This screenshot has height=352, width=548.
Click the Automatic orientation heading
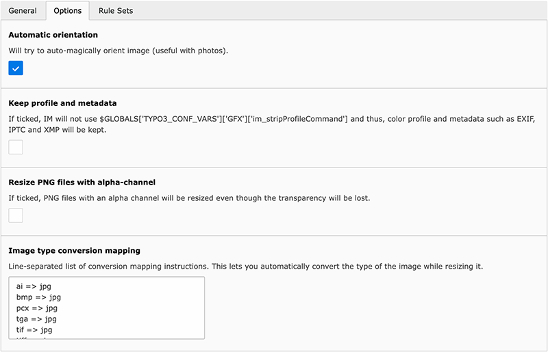(x=53, y=35)
